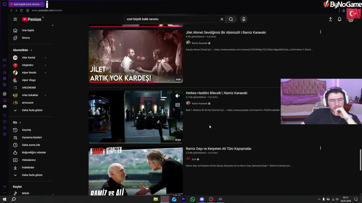Click the youtube.com/results address bar
The height and width of the screenshot is (203, 362).
pyautogui.click(x=47, y=10)
